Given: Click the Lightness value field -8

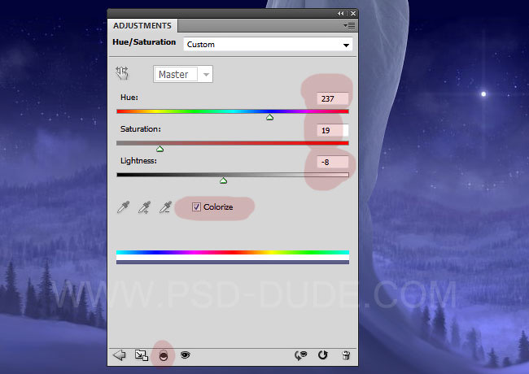Looking at the screenshot, I should pos(333,162).
